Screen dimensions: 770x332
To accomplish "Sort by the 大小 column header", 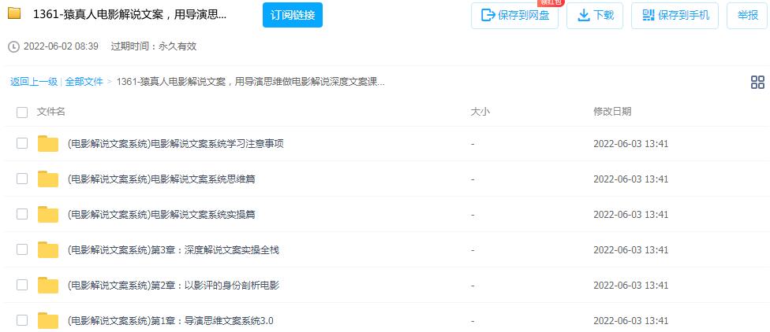I will 480,112.
